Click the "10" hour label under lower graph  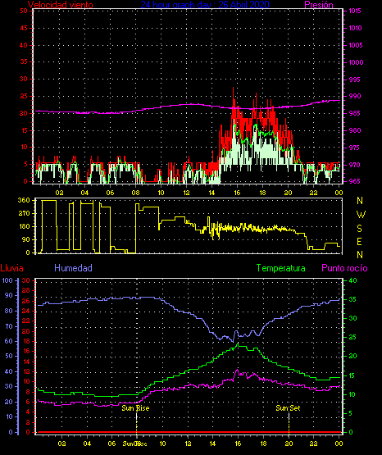pos(163,444)
